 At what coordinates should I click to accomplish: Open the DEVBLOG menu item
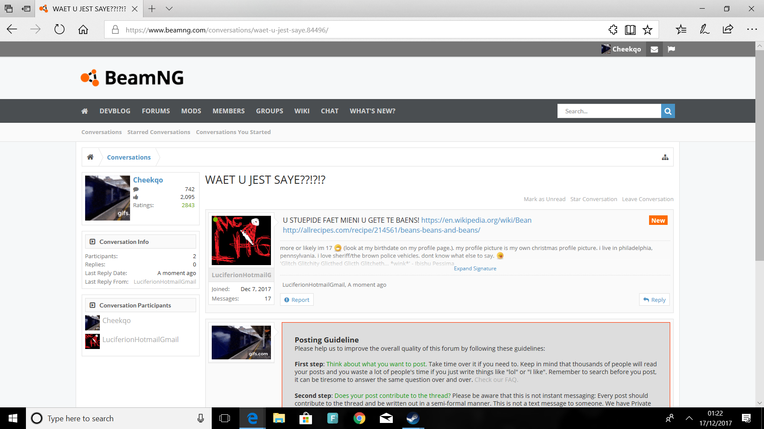point(115,111)
